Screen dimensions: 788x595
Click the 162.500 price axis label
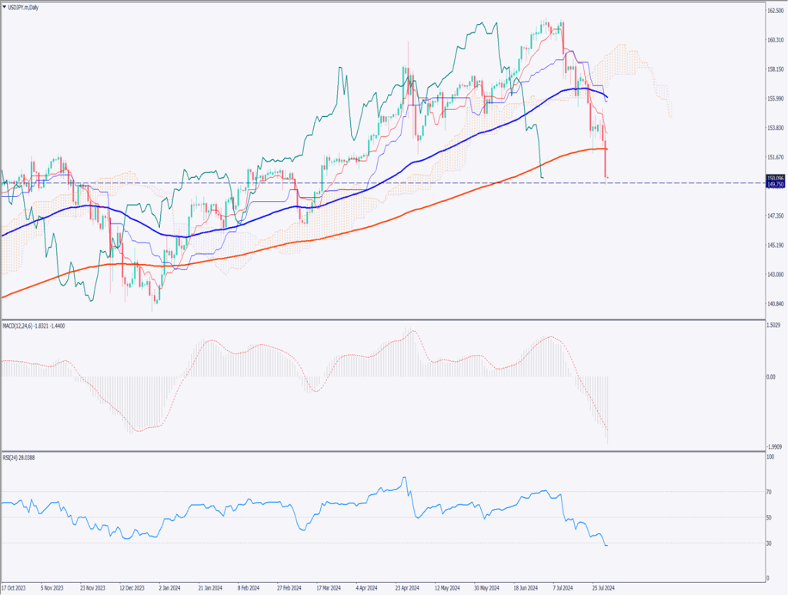pos(775,12)
